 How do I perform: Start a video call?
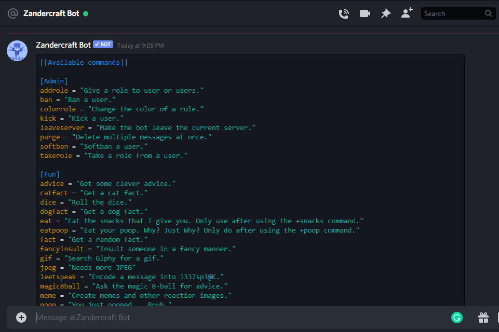(365, 13)
